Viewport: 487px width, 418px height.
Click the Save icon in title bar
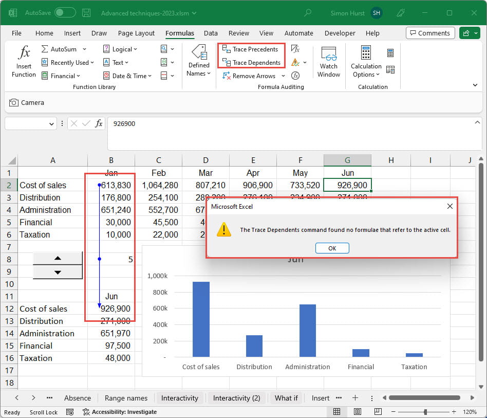tap(86, 13)
